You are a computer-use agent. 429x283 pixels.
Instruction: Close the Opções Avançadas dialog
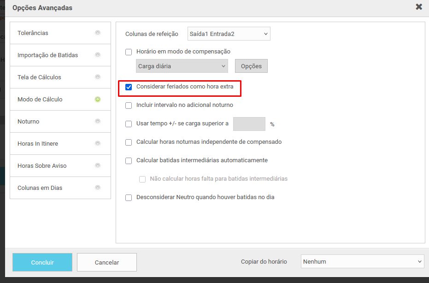[x=418, y=7]
